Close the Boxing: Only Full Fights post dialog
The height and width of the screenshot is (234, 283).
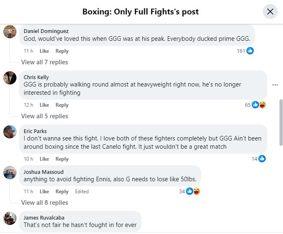pos(270,12)
